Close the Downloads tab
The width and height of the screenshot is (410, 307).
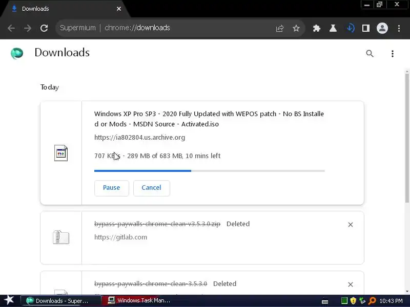pos(119,9)
